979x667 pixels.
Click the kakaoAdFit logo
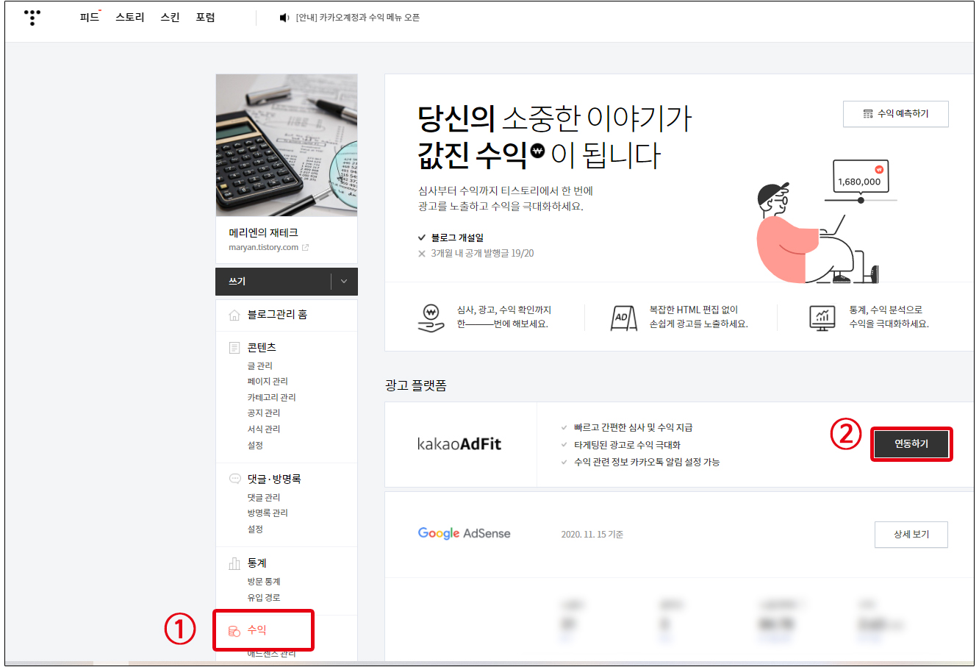(459, 444)
